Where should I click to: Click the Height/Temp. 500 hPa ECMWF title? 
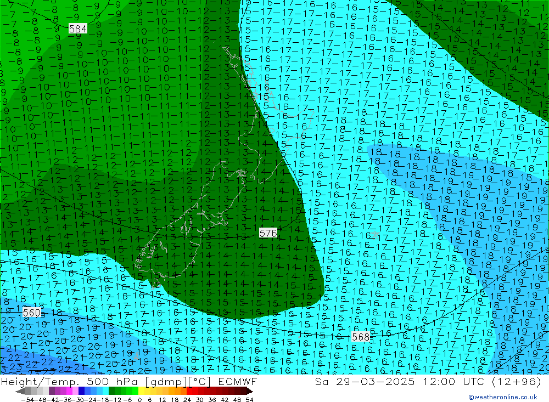click(x=129, y=381)
